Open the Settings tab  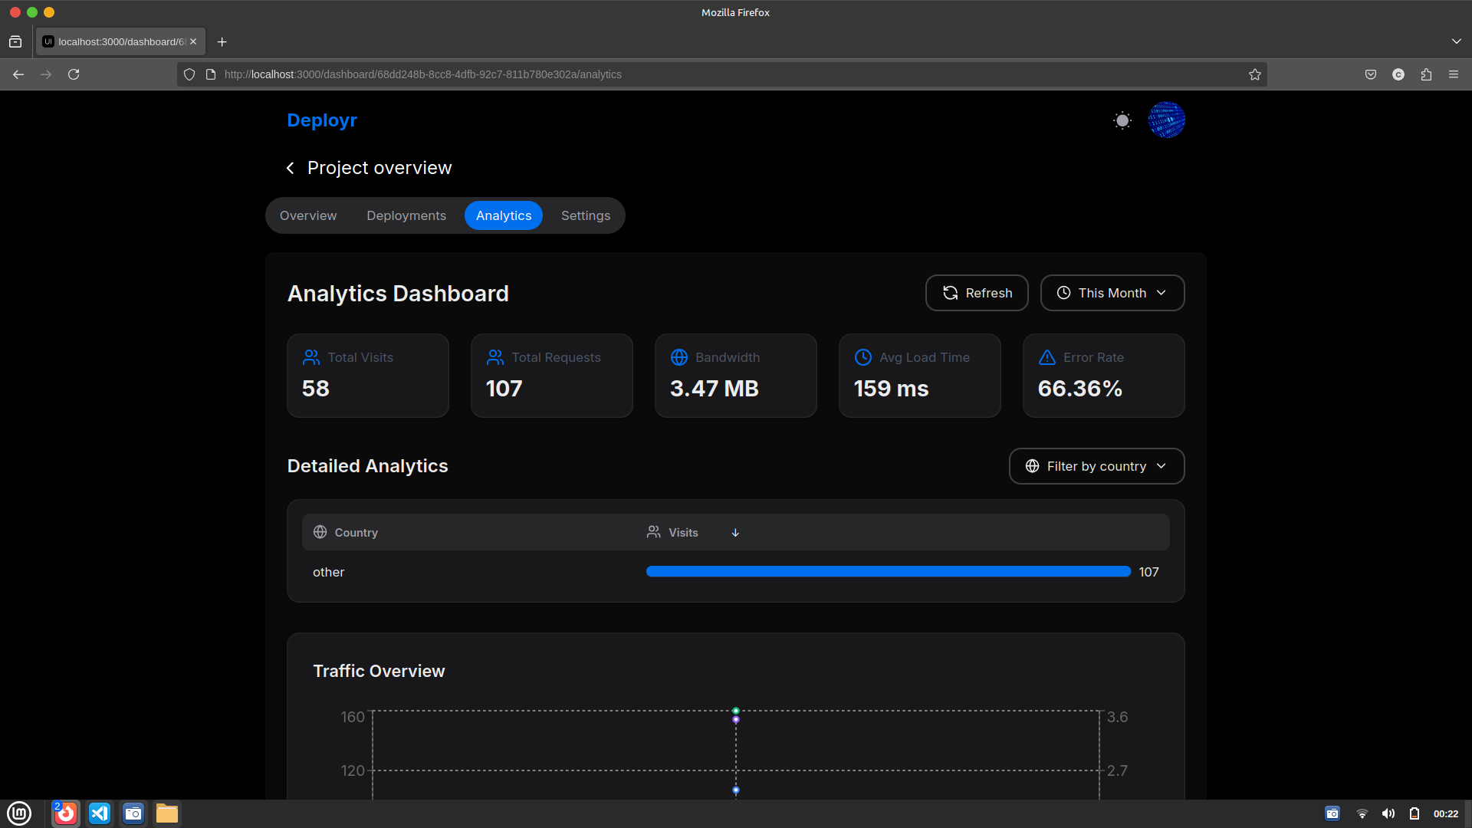(586, 215)
